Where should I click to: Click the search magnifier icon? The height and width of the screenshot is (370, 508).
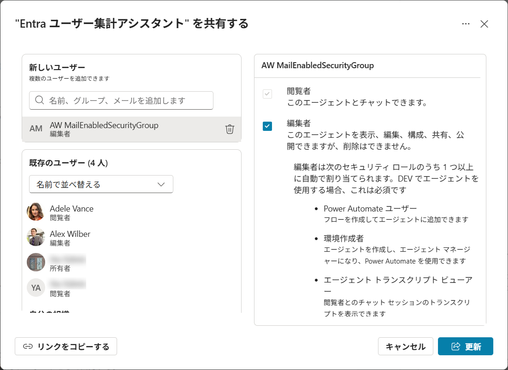[x=40, y=100]
